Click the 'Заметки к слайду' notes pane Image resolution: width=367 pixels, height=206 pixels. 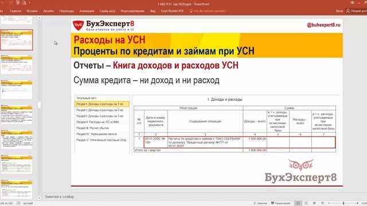click(60, 197)
